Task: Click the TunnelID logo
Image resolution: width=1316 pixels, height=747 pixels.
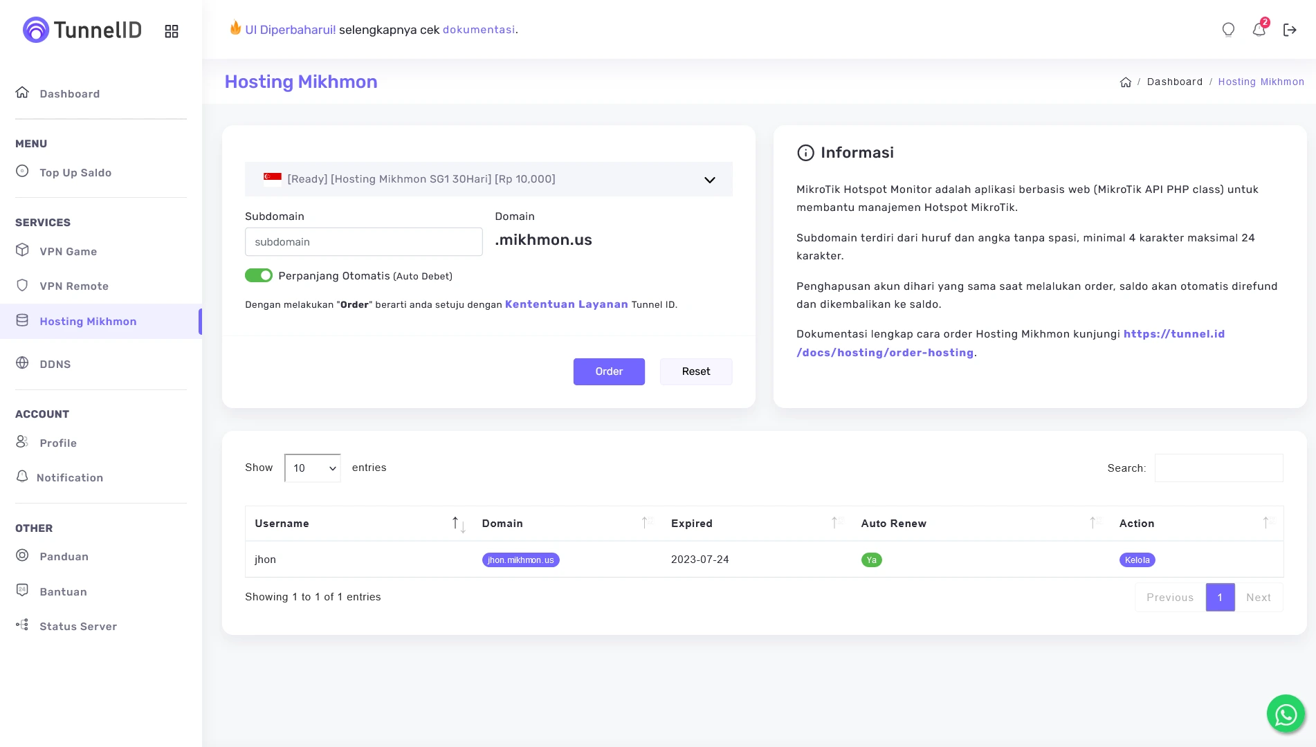Action: click(82, 30)
